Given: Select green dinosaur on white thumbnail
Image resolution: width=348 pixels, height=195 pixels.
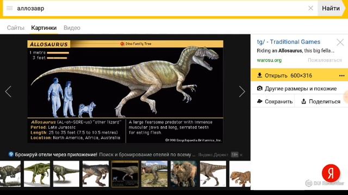Looking at the screenshot, I should pos(37,174).
